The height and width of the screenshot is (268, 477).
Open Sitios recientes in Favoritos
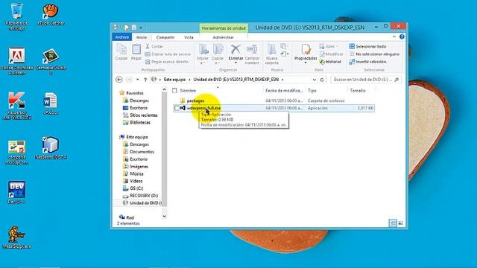tap(144, 115)
